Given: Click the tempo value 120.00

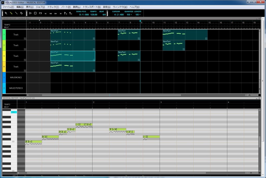Looking at the screenshot, I should (x=94, y=15).
